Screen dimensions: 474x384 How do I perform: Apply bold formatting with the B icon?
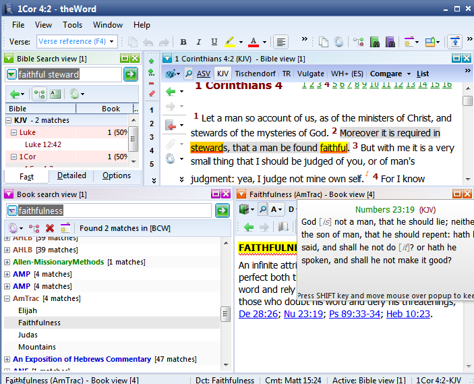click(183, 42)
